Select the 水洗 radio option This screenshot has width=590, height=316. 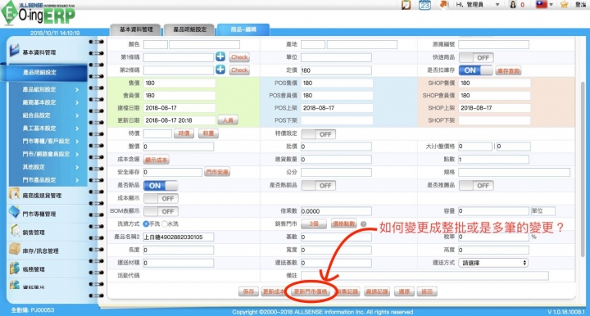165,224
